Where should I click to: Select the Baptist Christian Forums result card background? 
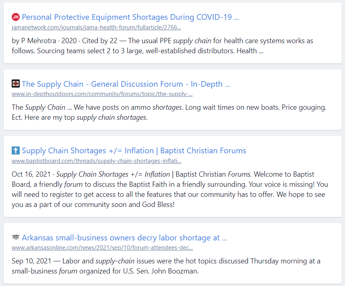click(172, 177)
